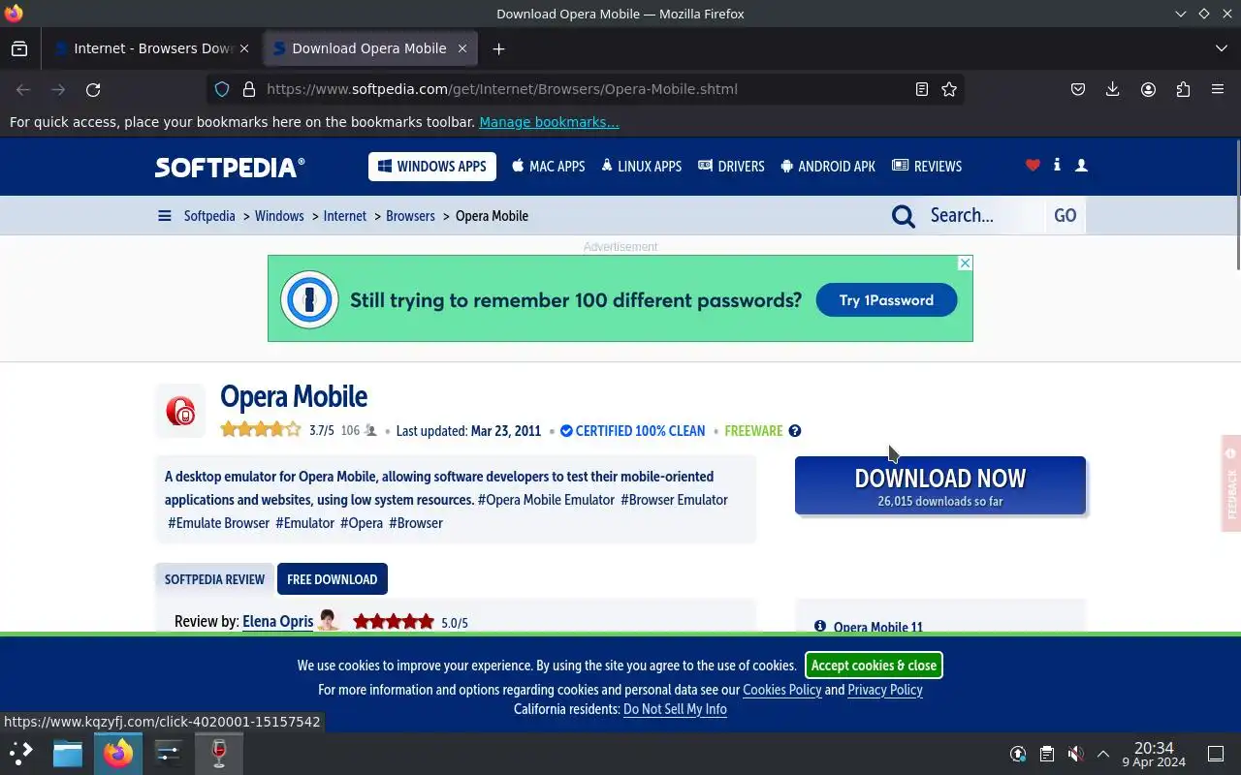Open the Cookies Policy link
The image size is (1241, 775).
pyautogui.click(x=782, y=690)
